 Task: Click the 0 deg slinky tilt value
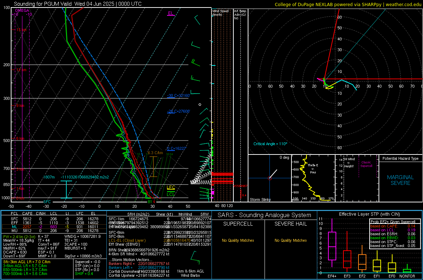click(x=284, y=157)
